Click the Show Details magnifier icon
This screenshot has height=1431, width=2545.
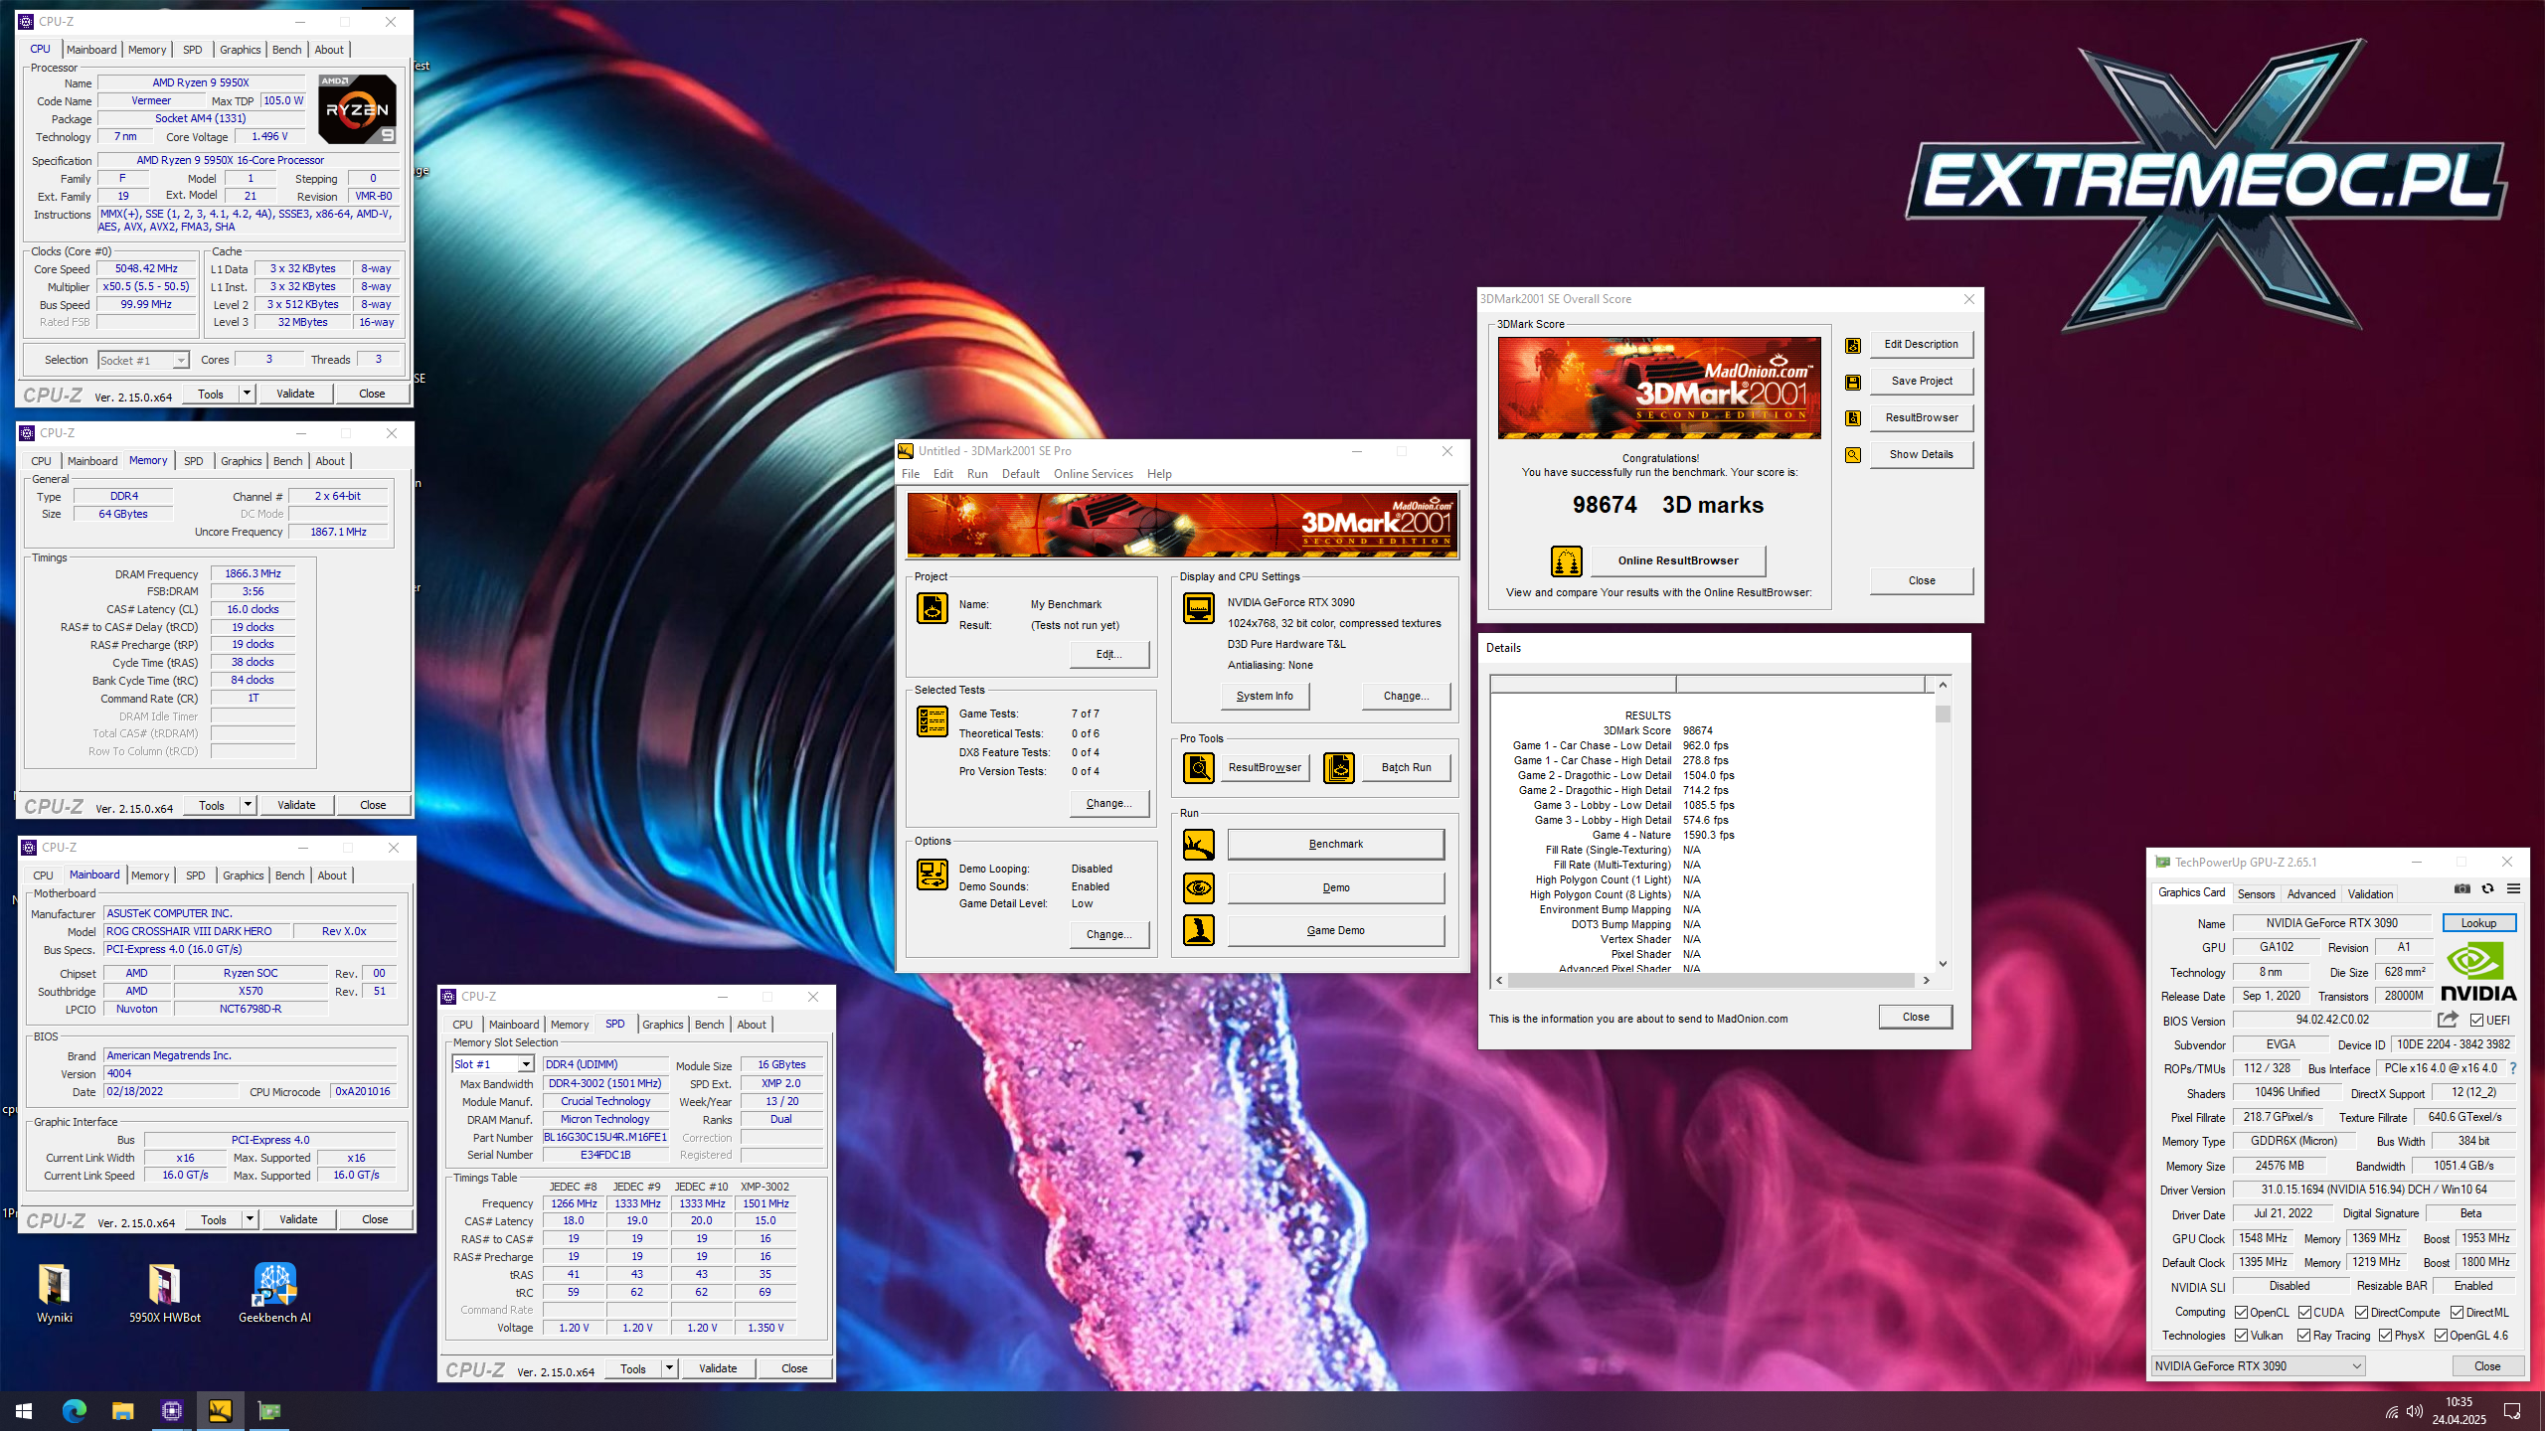point(1853,455)
